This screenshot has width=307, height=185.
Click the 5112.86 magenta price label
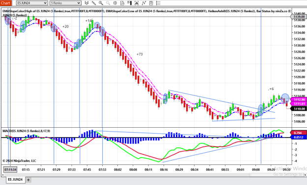point(299,99)
